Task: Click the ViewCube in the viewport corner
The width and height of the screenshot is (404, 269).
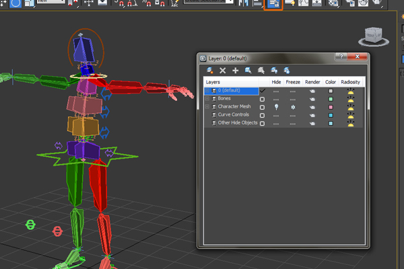Action: (373, 36)
